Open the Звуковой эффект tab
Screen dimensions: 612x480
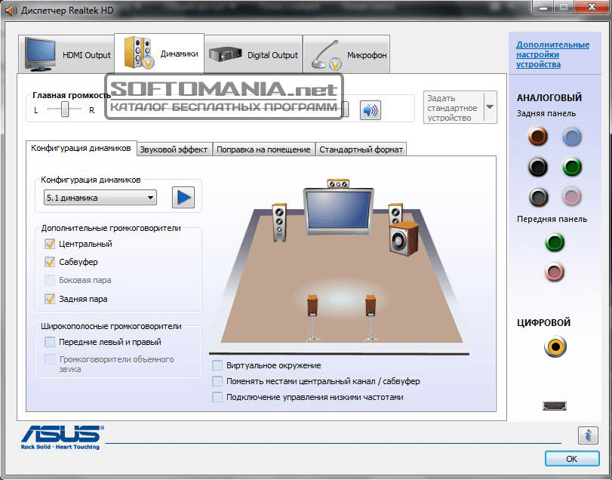tap(174, 149)
